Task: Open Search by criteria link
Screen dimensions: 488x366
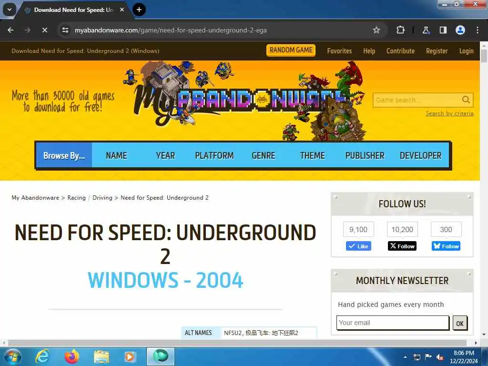Action: coord(449,113)
